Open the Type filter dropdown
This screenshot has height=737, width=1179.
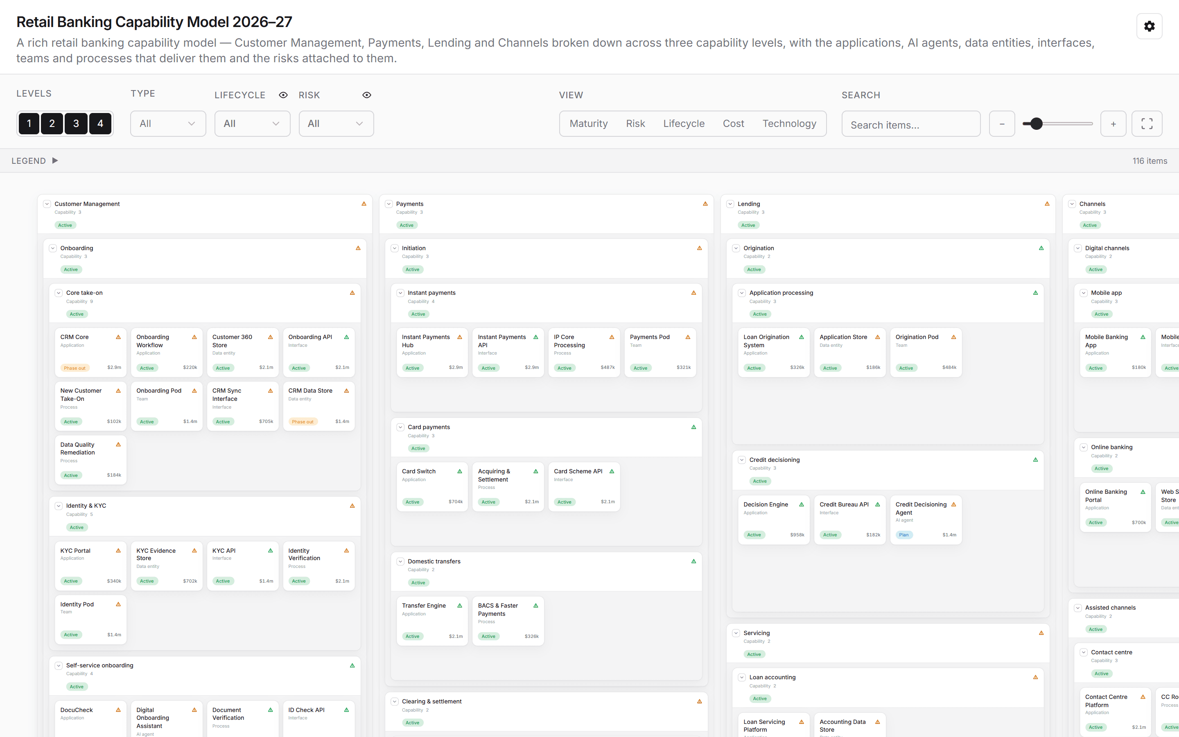(x=168, y=124)
